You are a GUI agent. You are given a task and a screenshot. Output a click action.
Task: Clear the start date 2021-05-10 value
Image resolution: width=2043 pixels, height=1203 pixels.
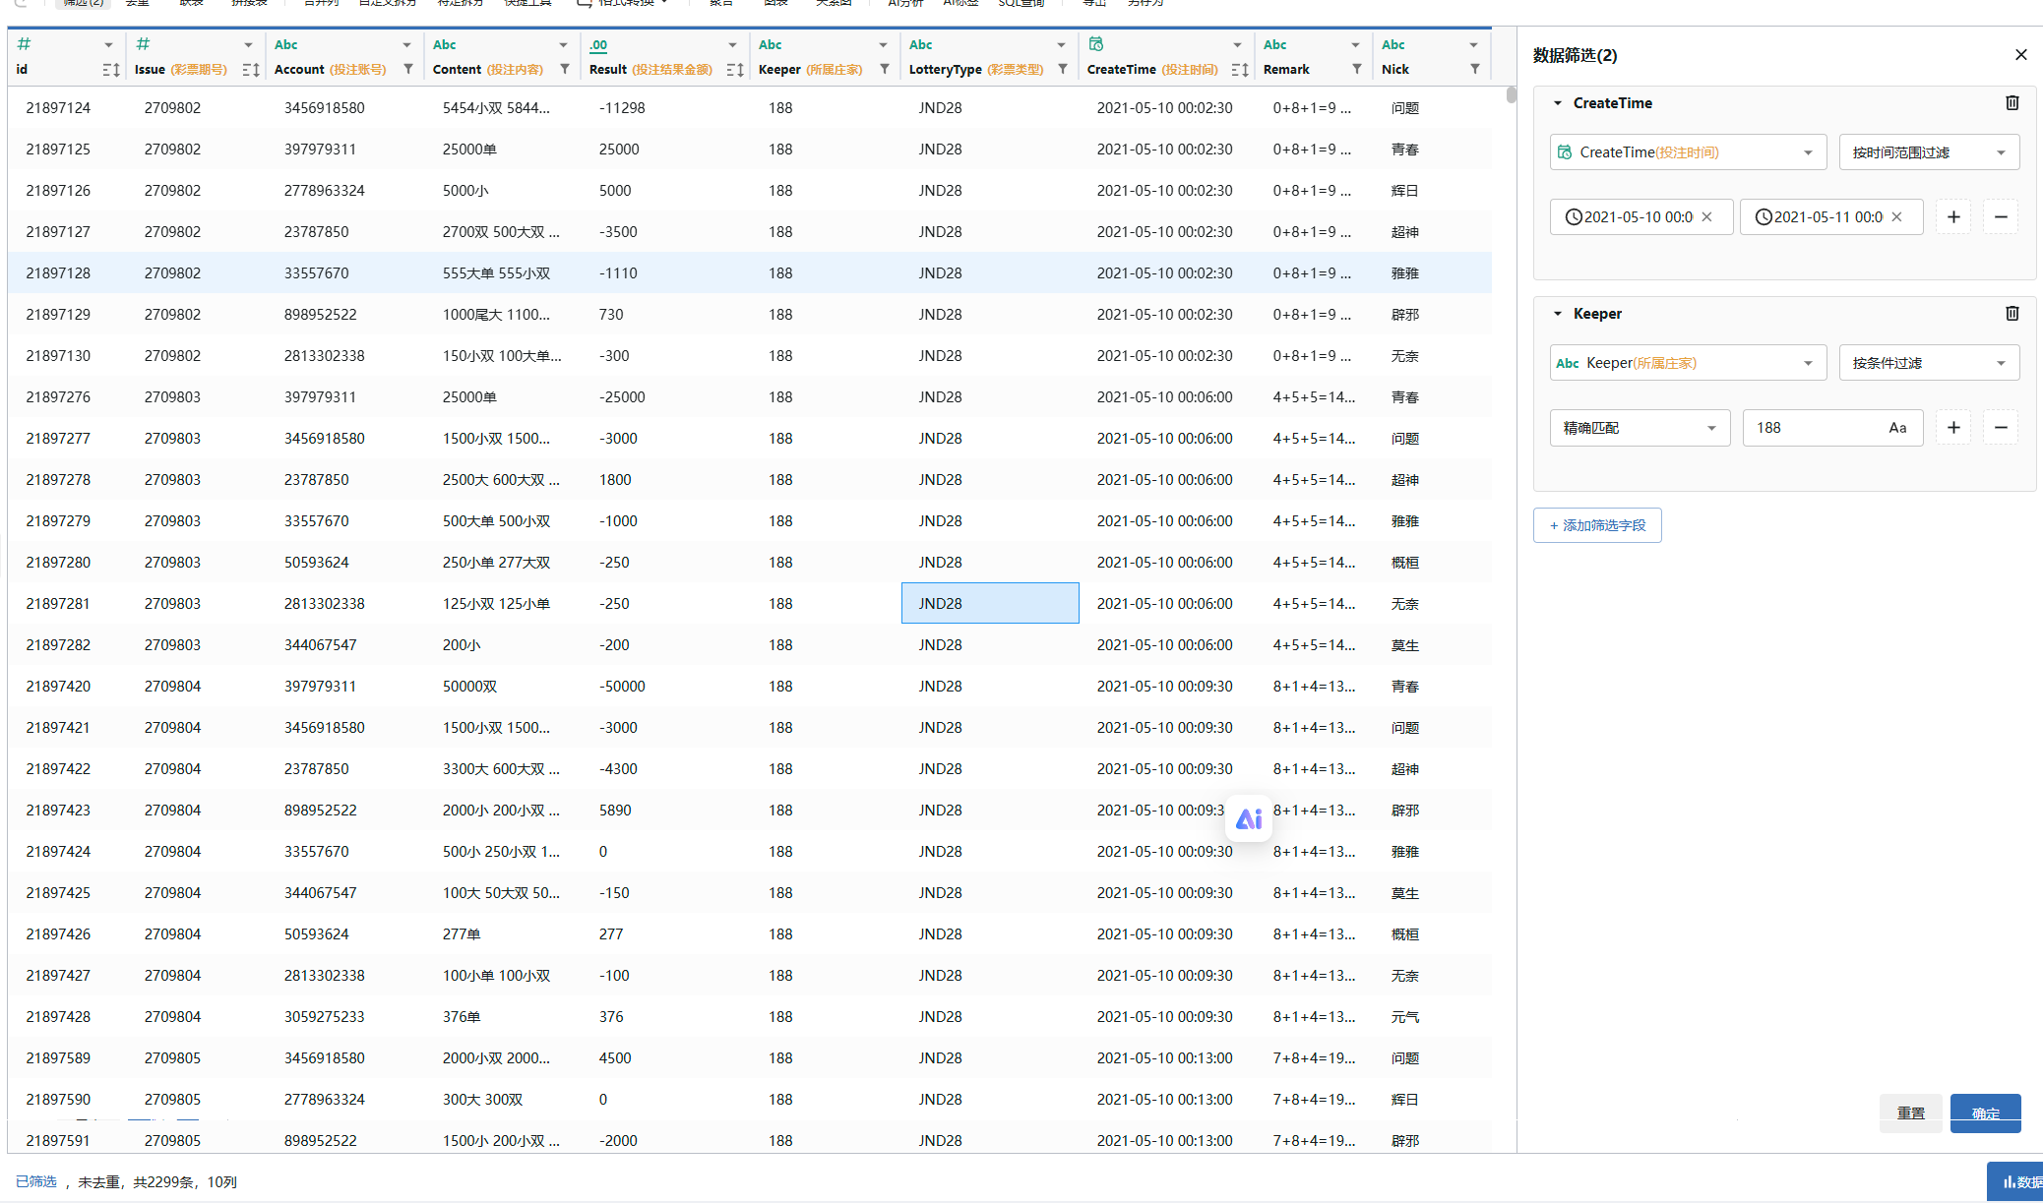point(1707,216)
